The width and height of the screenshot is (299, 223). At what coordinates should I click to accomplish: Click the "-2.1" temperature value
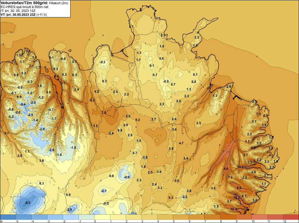(103, 191)
